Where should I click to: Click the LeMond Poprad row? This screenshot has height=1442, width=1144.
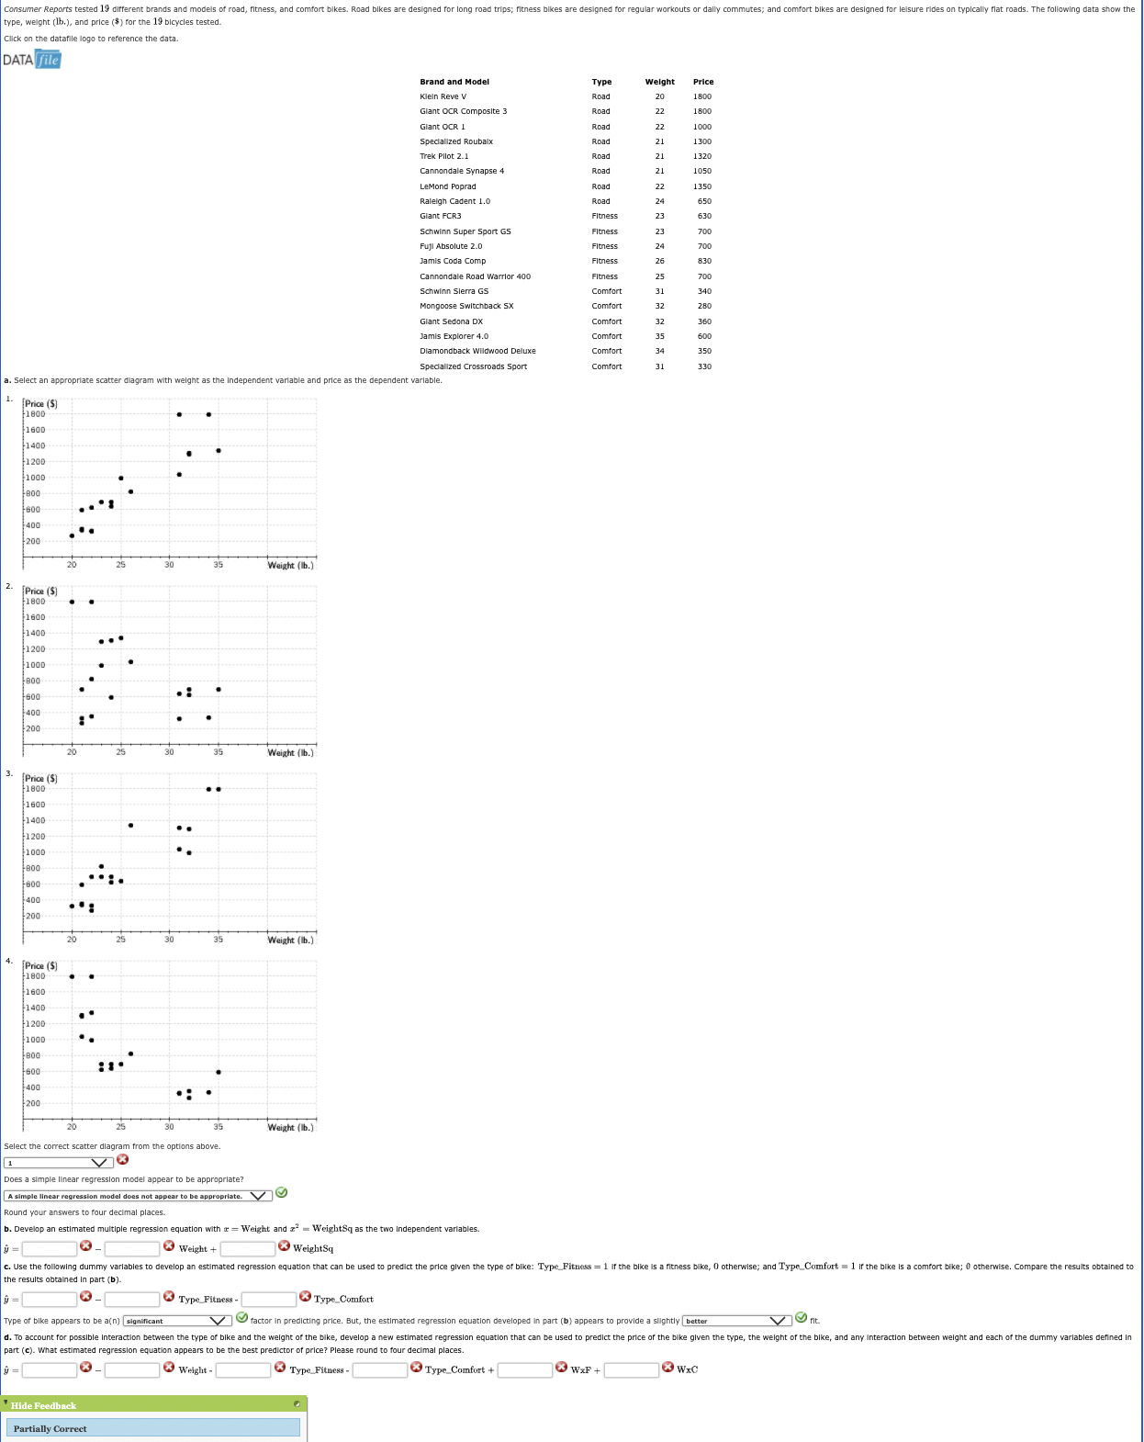click(x=566, y=186)
